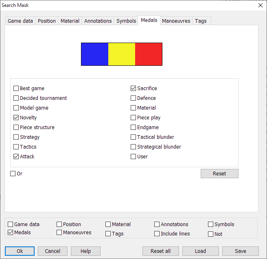Open the Tags tab

point(201,21)
